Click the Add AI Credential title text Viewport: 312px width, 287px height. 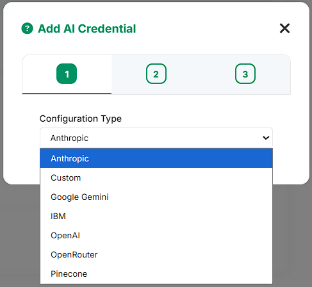[86, 29]
